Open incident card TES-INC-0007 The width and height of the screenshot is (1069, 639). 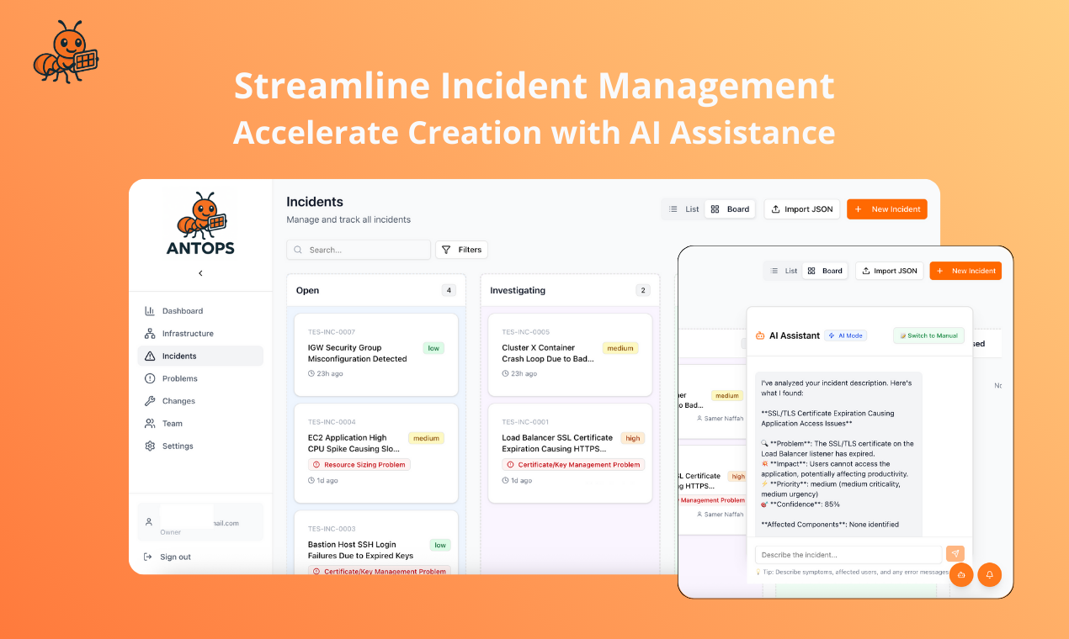(376, 354)
